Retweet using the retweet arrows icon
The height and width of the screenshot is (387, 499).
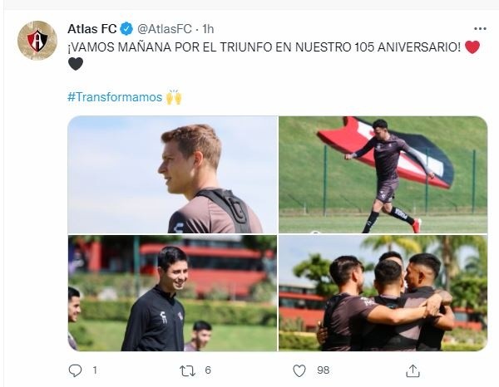click(x=187, y=370)
